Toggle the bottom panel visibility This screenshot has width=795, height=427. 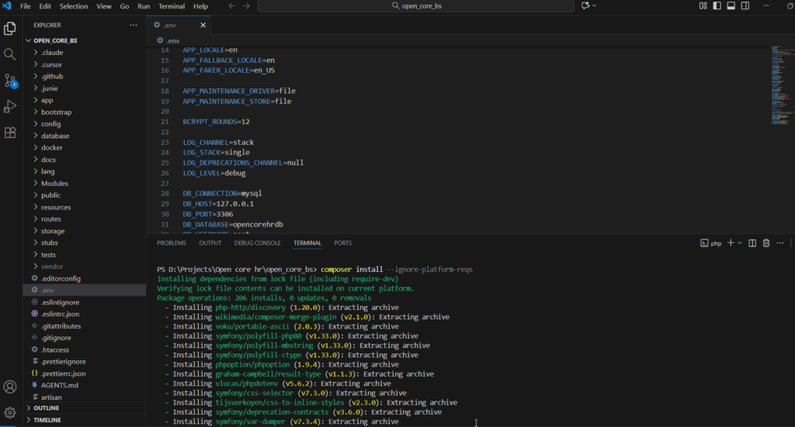(730, 6)
